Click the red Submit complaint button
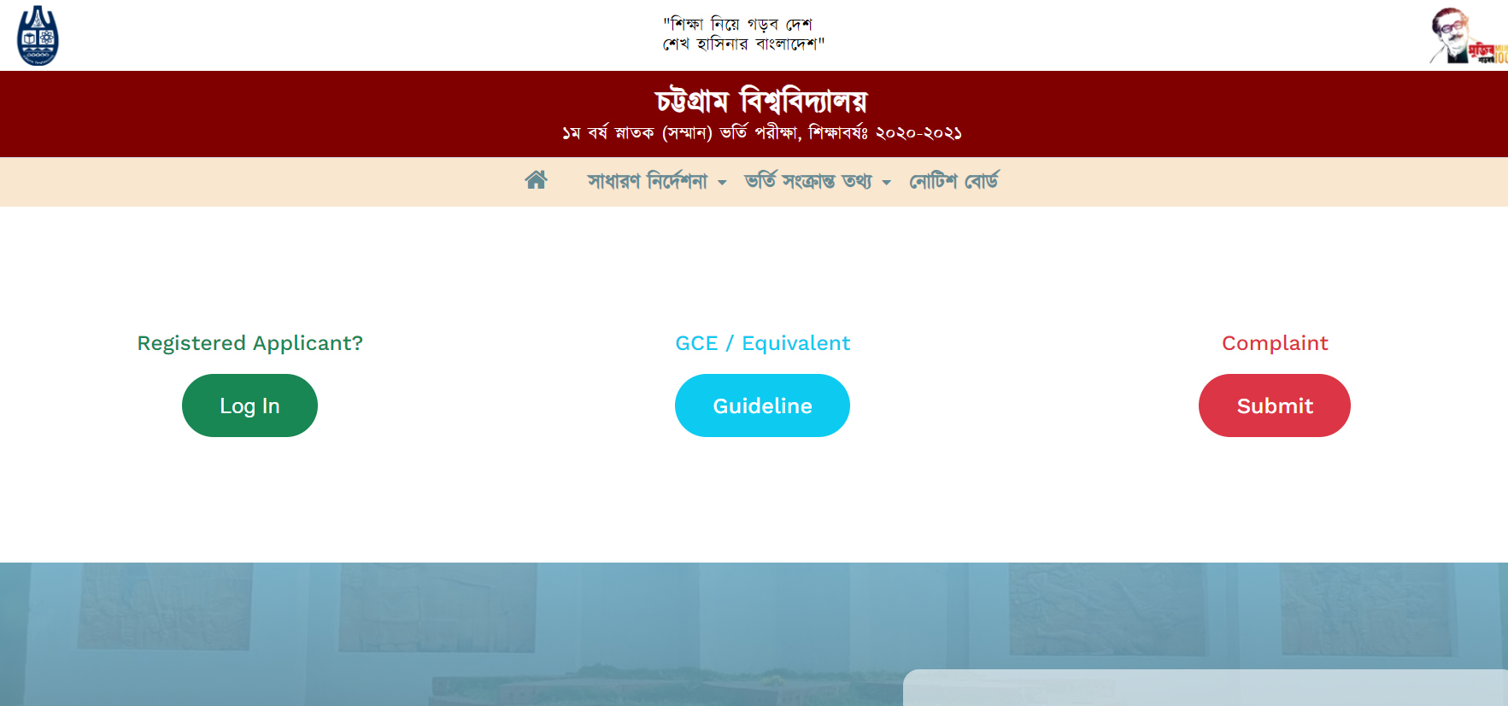This screenshot has width=1508, height=706. [1275, 406]
